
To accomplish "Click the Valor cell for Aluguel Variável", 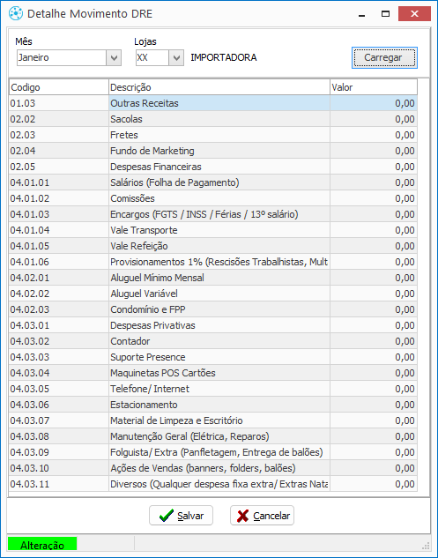I will (374, 294).
